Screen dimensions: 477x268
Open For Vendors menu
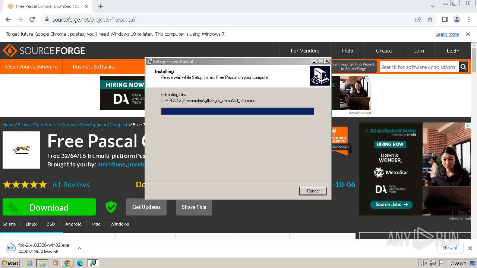point(305,51)
